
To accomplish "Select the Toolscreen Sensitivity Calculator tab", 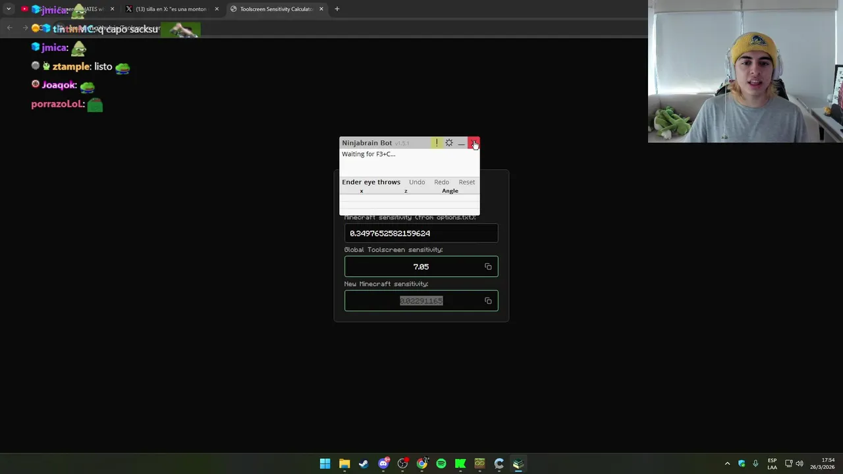I will coord(276,9).
